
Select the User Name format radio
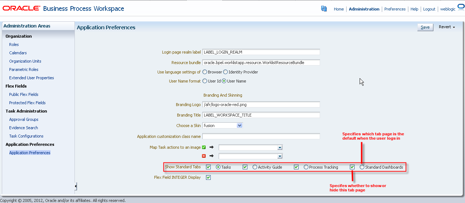[x=224, y=81]
